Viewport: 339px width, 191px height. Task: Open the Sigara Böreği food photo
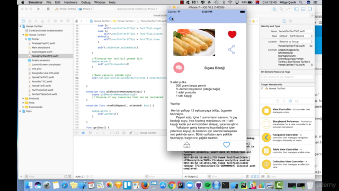tap(194, 42)
